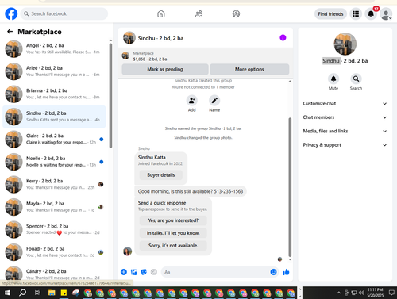Click the Facebook logo

tap(11, 13)
